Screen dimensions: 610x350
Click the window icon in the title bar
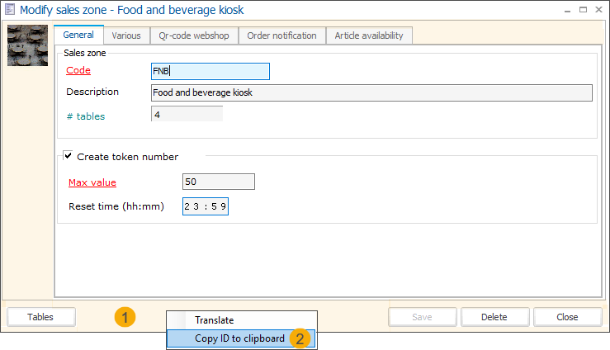(10, 10)
